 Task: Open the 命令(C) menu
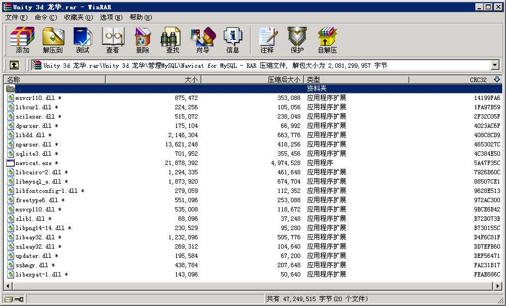click(x=46, y=17)
